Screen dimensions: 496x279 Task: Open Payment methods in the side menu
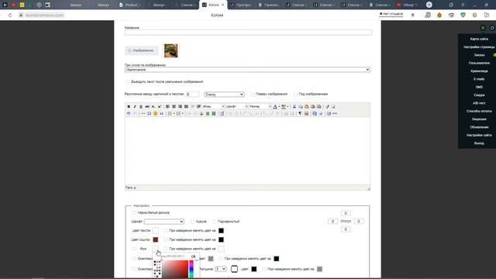479,111
